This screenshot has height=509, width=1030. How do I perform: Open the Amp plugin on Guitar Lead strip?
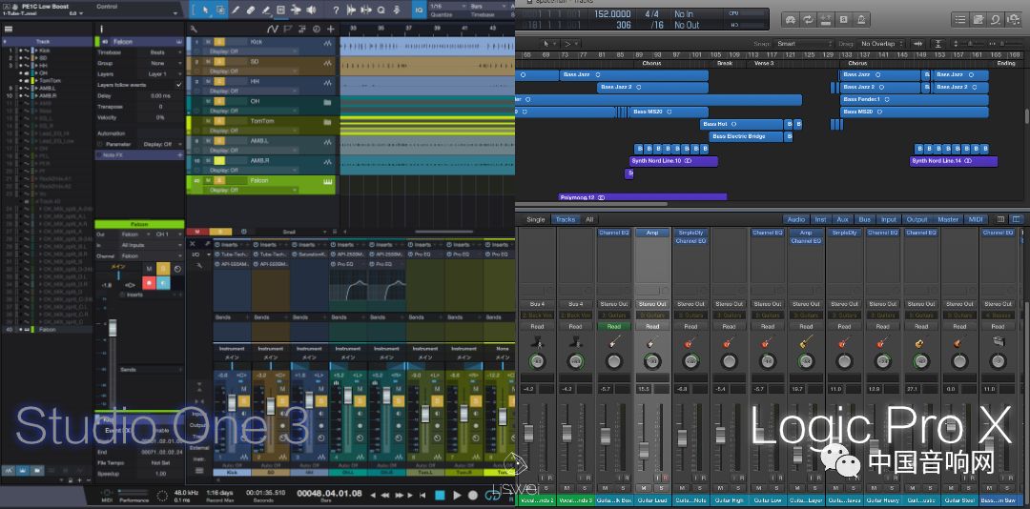pyautogui.click(x=652, y=233)
